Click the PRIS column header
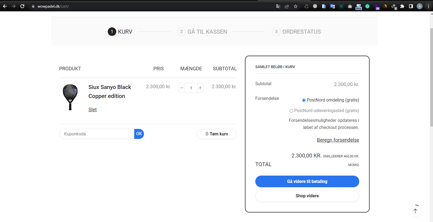The height and width of the screenshot is (222, 433). [159, 69]
